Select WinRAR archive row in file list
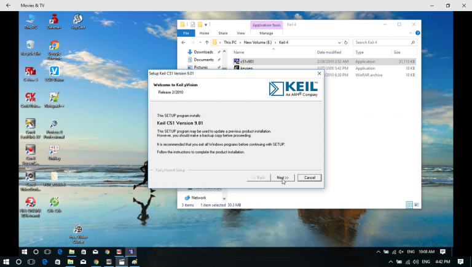 coord(369,75)
